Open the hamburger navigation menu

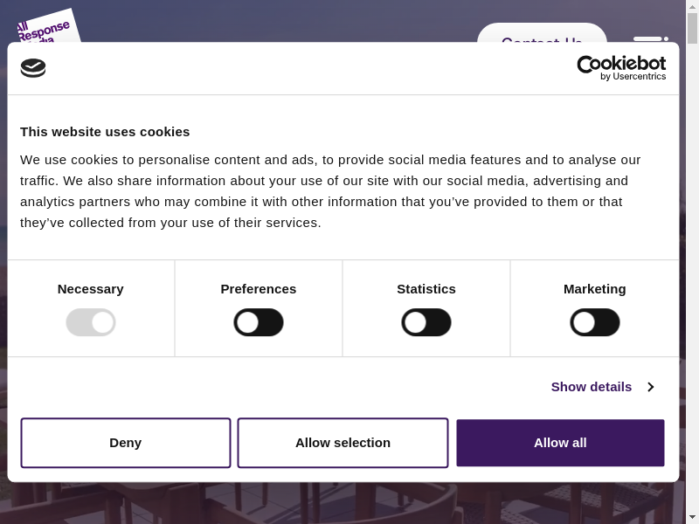point(649,38)
